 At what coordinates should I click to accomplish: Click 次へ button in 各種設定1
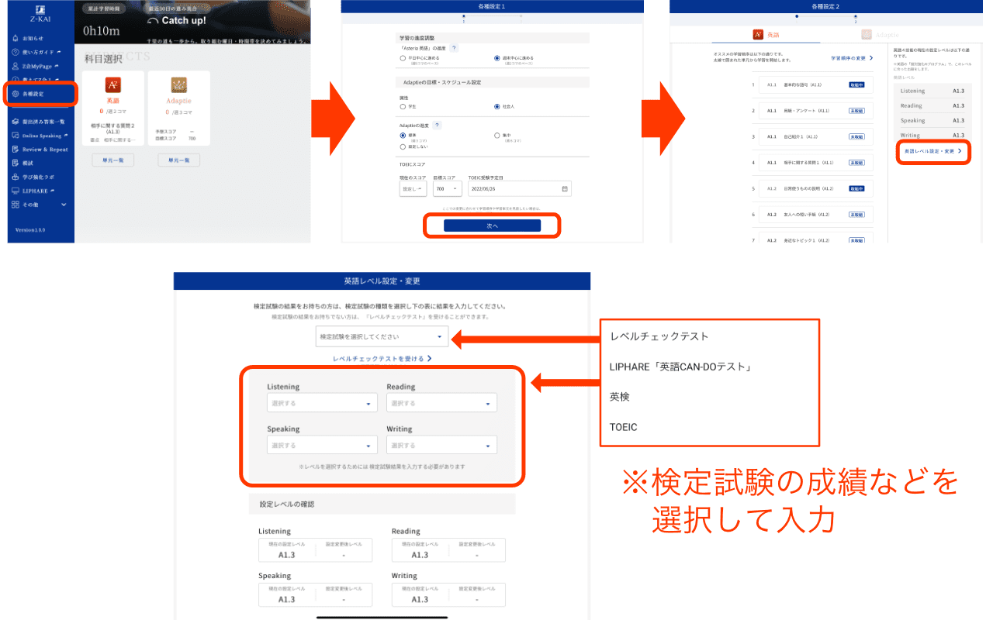pos(492,226)
